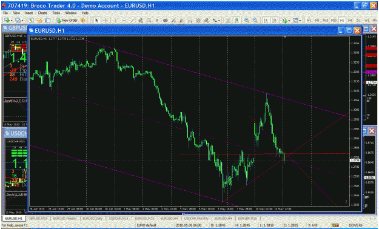The width and height of the screenshot is (379, 229).
Task: Select the arrow cursor tool
Action: [96, 21]
